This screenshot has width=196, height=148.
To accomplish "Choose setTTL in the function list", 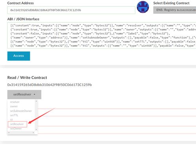I will pos(14,115).
